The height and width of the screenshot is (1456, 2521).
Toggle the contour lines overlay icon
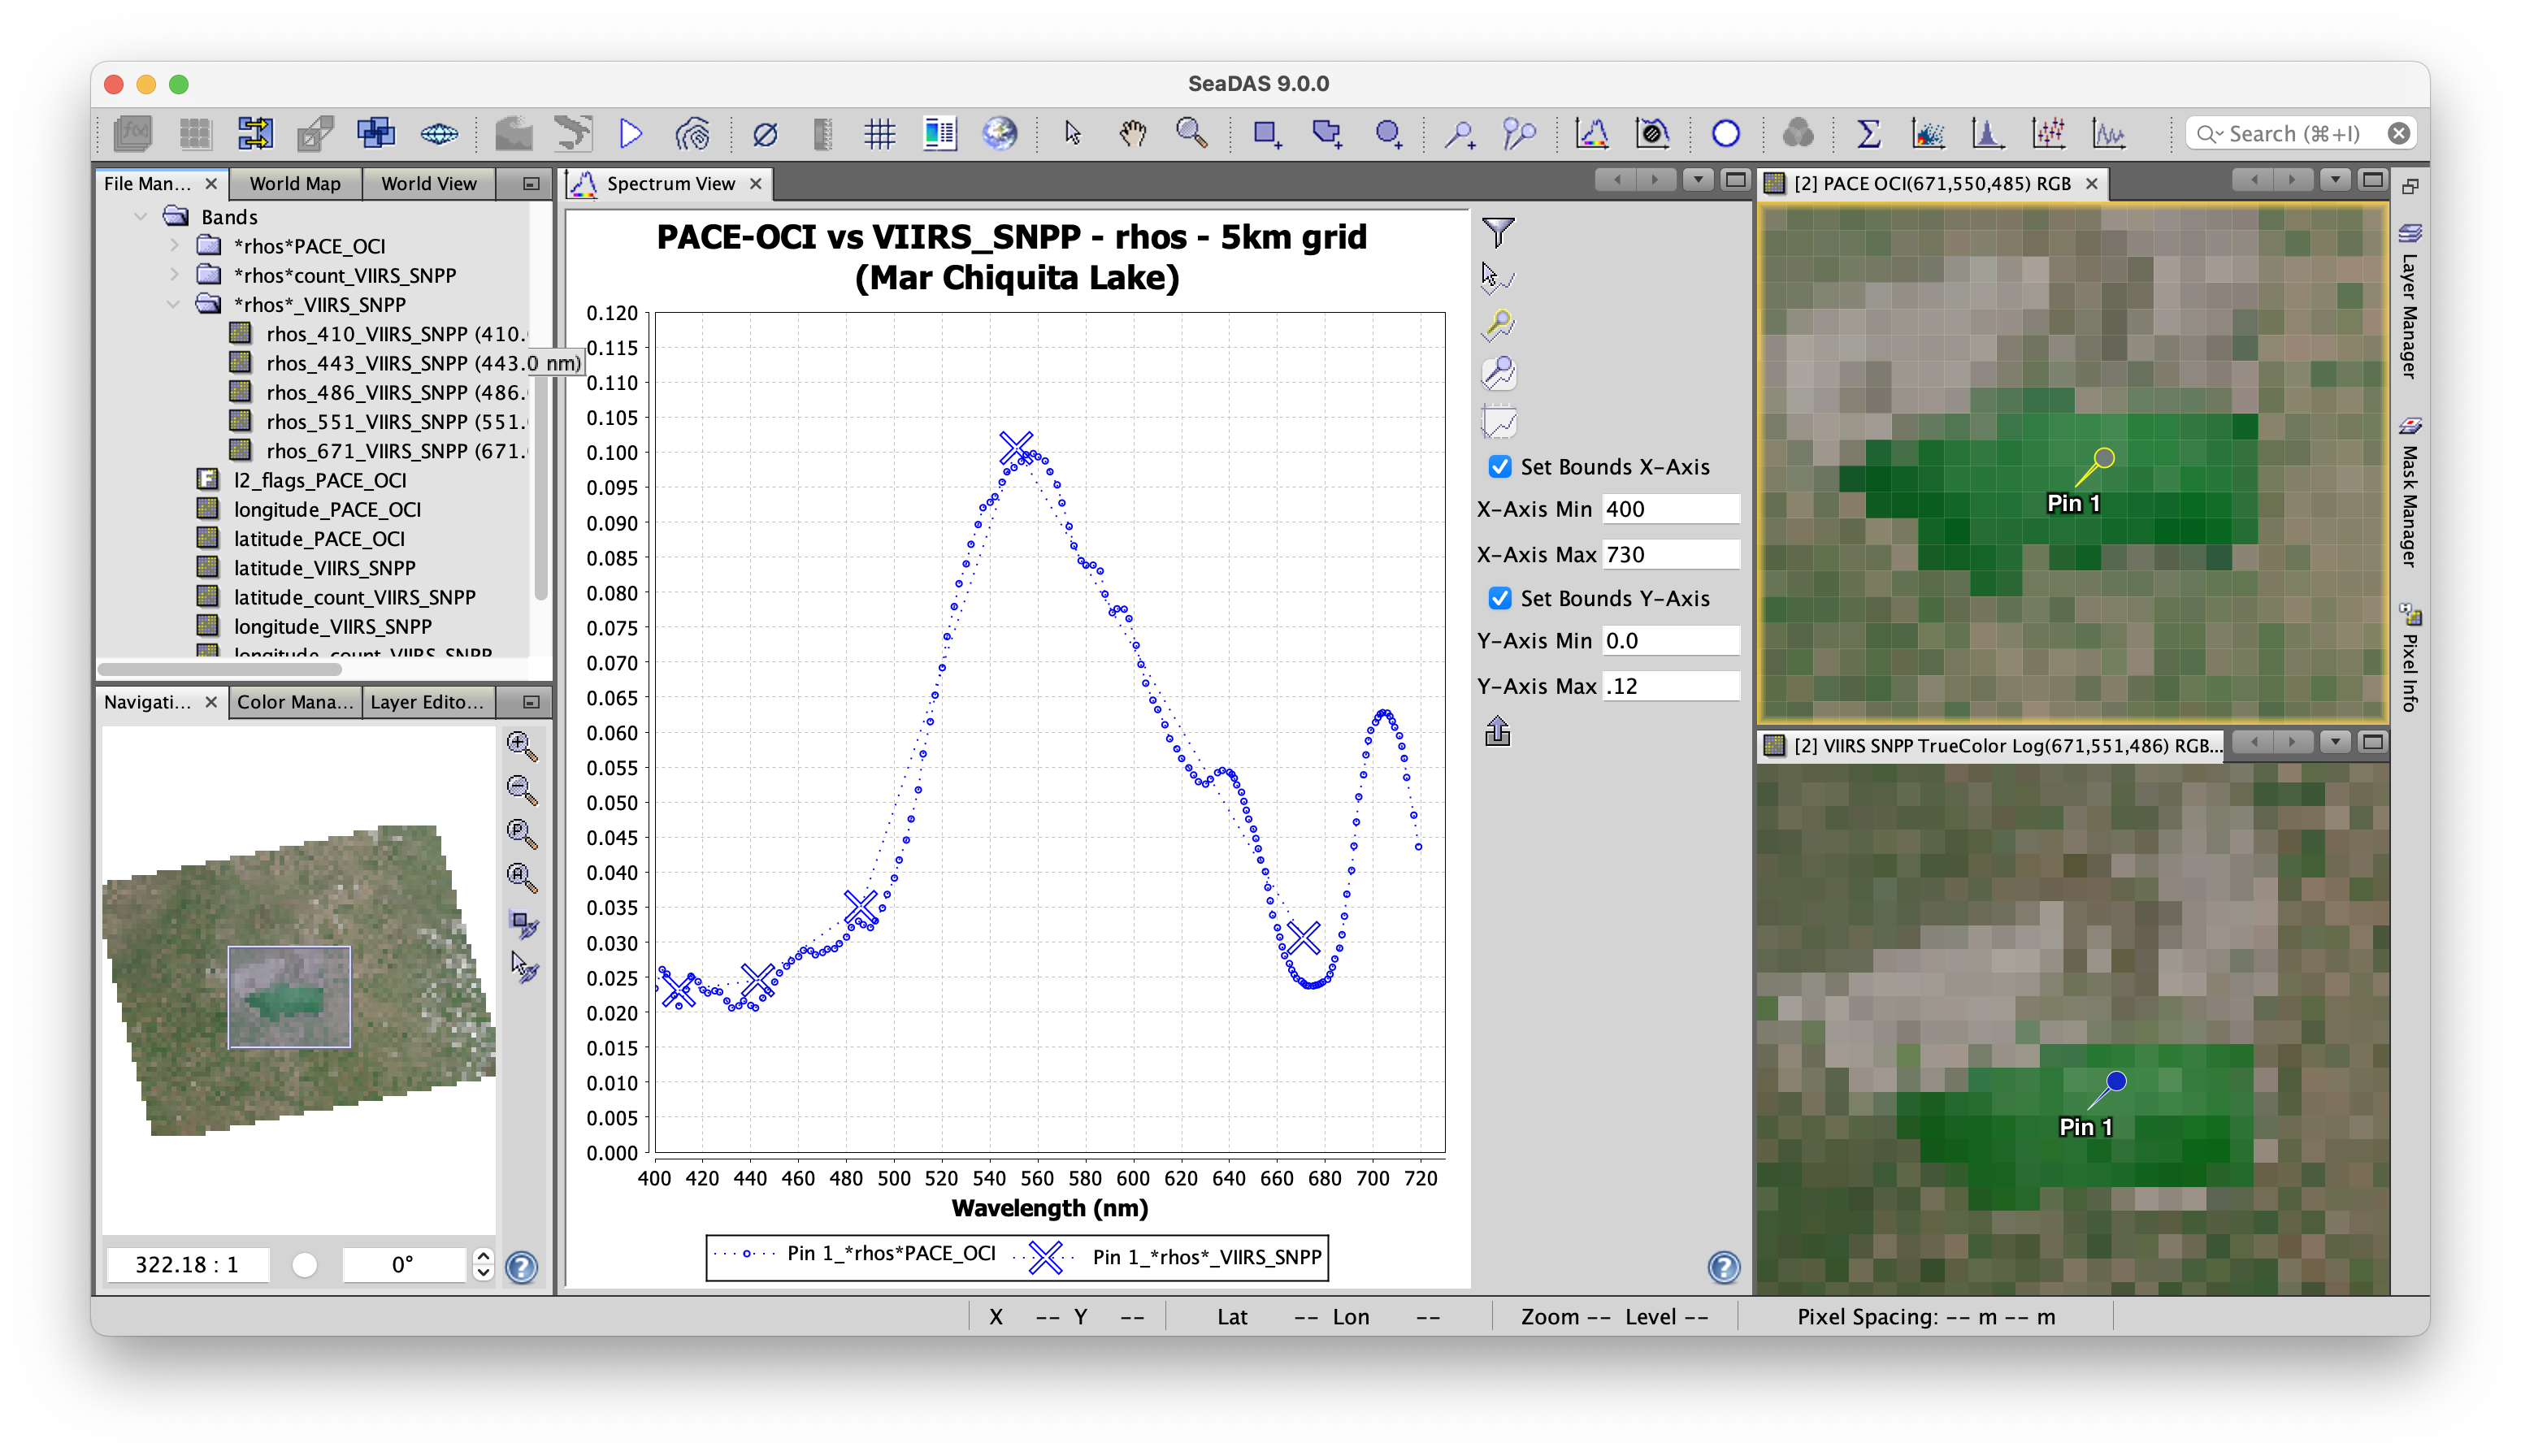coord(692,133)
